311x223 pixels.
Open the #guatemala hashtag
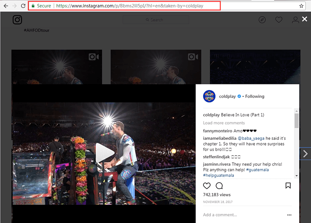(258, 170)
